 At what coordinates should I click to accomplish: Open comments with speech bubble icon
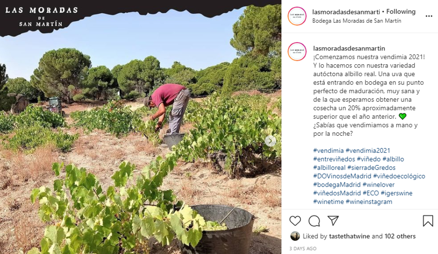pyautogui.click(x=314, y=221)
